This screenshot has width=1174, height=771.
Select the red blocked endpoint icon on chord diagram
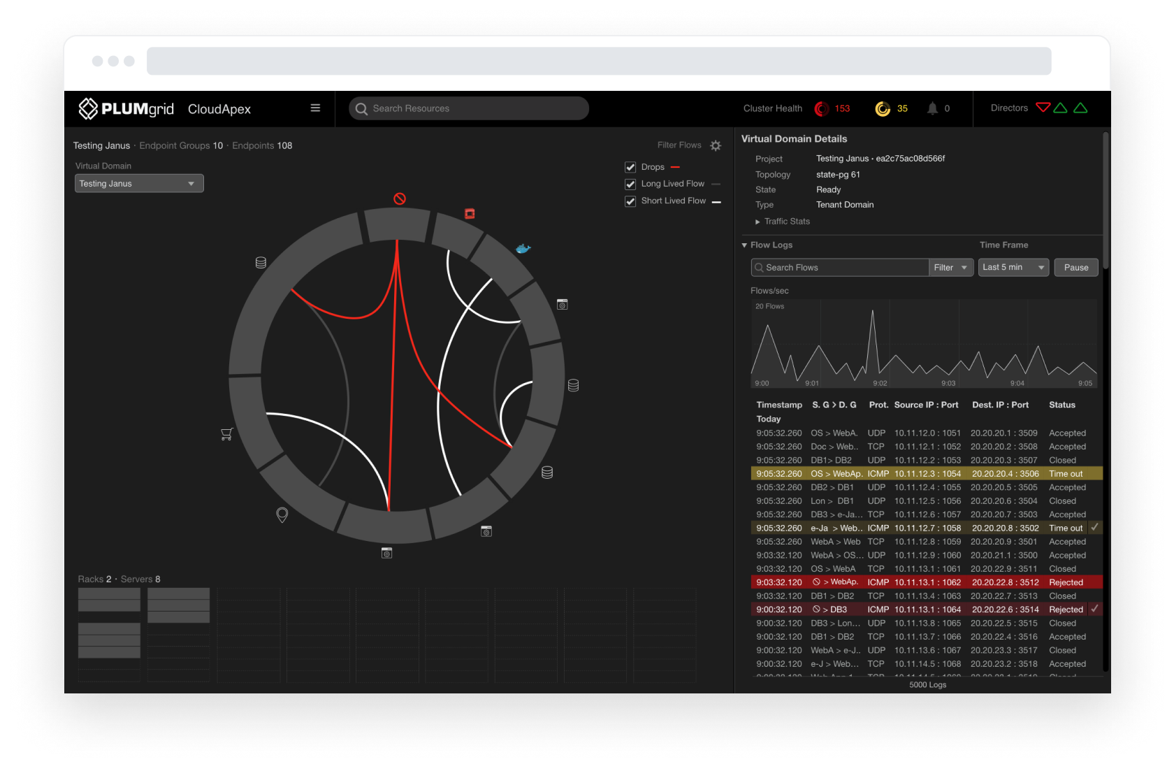tap(400, 199)
